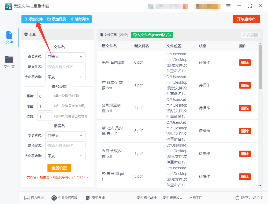Click the 原文件名 column header

[x=109, y=46]
